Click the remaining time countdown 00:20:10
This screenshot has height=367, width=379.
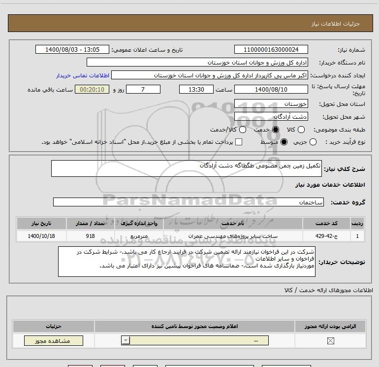[92, 89]
